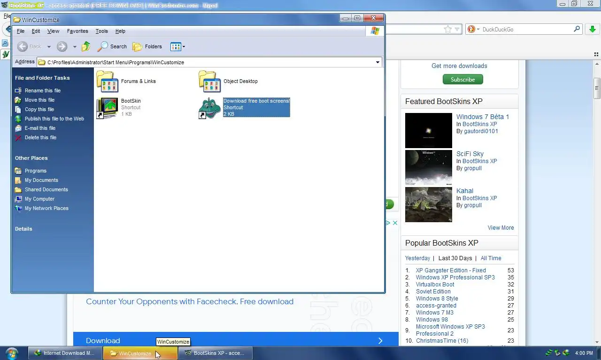The image size is (601, 360).
Task: Click Copy this file task
Action: pyautogui.click(x=39, y=109)
